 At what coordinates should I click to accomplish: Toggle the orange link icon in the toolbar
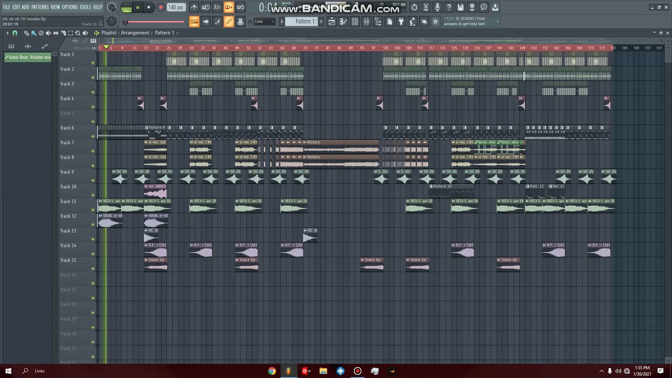(x=229, y=22)
